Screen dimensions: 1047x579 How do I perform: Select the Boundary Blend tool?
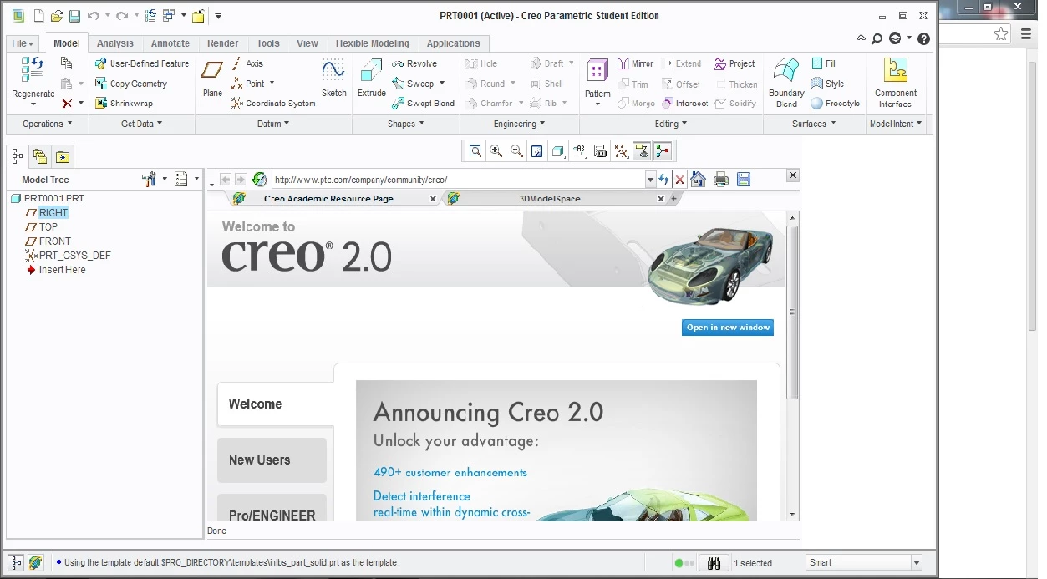pyautogui.click(x=786, y=82)
